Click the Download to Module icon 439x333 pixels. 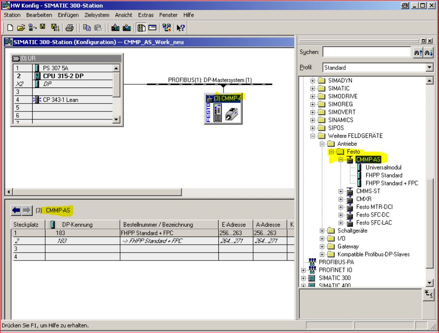point(115,28)
